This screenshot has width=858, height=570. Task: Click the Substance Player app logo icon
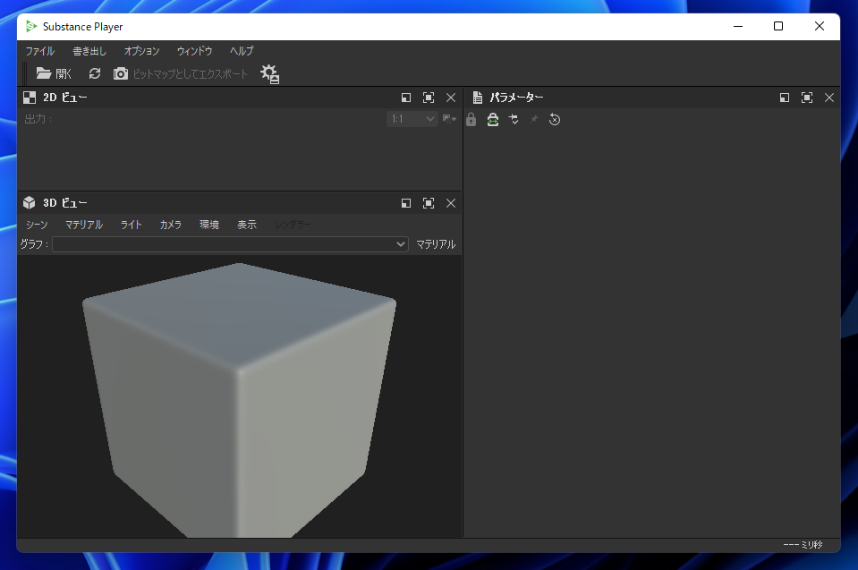click(31, 26)
